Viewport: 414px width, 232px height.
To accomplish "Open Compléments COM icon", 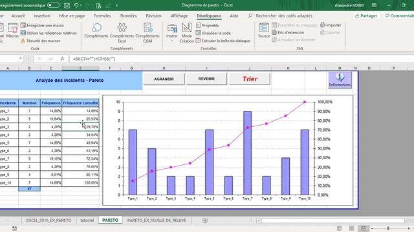I will click(147, 33).
